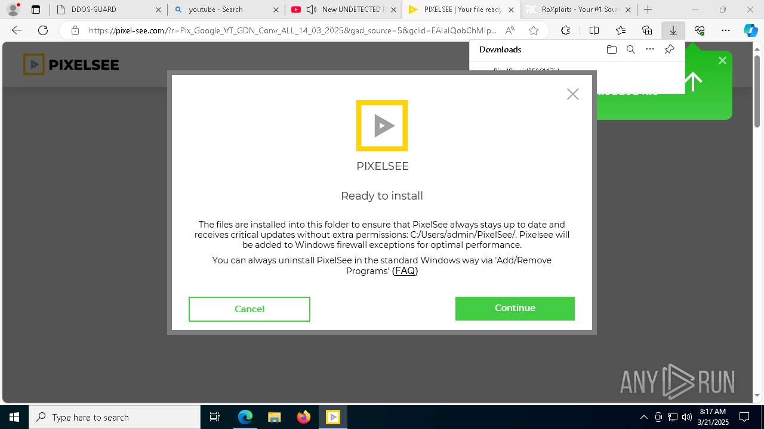The width and height of the screenshot is (764, 429).
Task: Open the downloads folder in the Downloads panel
Action: (611, 49)
